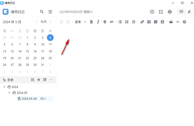Insert a hyperlink
Image resolution: width=194 pixels, height=126 pixels.
142,22
